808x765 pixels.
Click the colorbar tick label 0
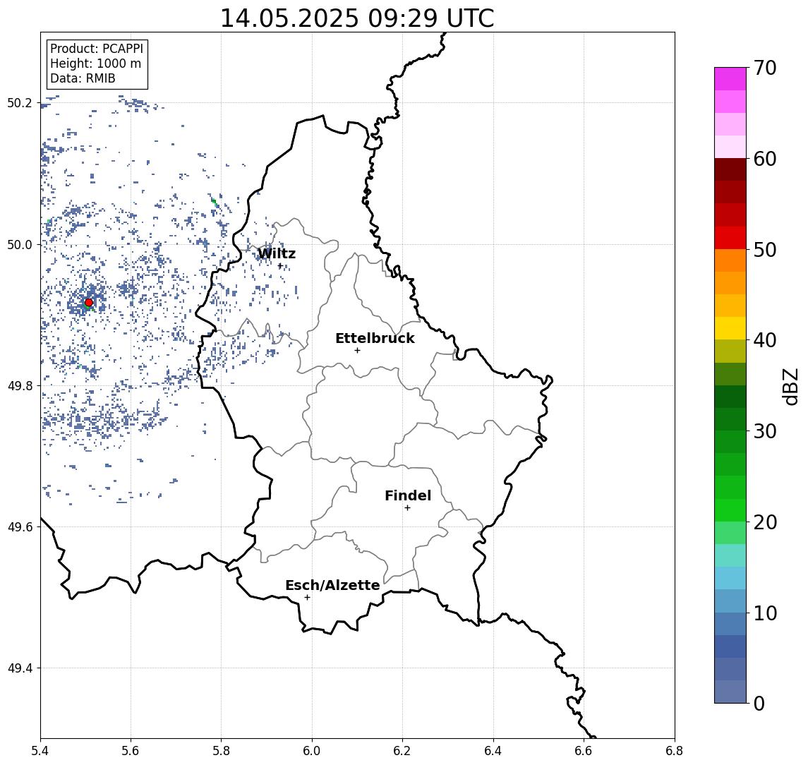759,703
